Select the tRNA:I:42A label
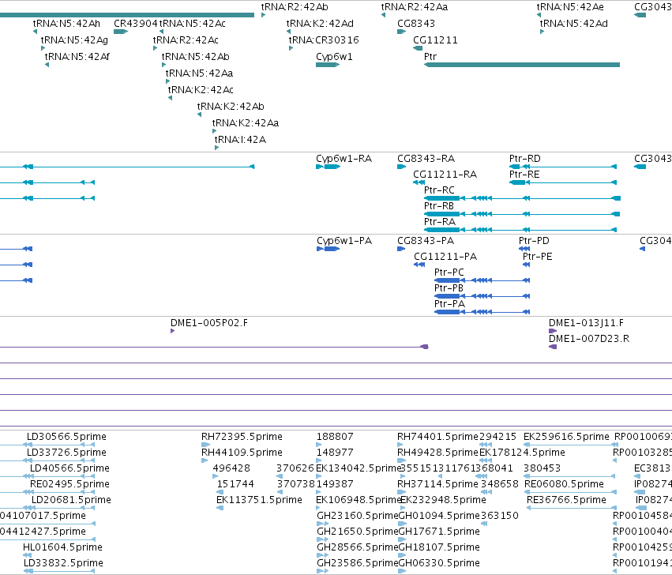Screen dimensions: 672x575 (x=240, y=140)
